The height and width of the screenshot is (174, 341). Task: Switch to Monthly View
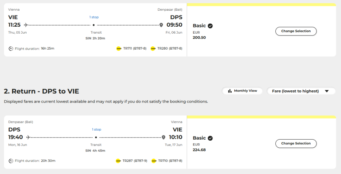[242, 91]
